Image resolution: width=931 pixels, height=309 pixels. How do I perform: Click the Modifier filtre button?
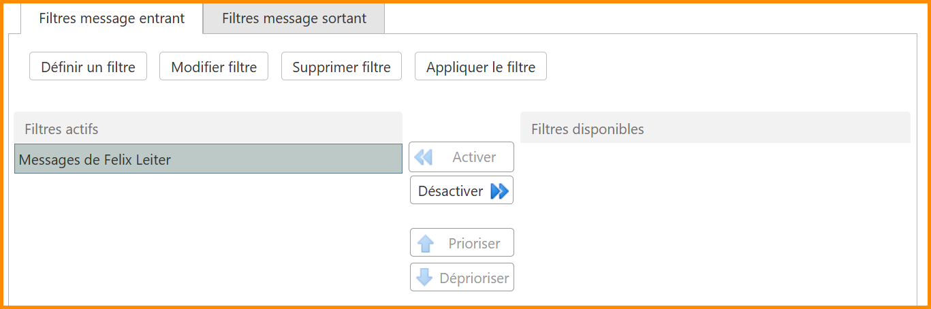click(x=214, y=67)
